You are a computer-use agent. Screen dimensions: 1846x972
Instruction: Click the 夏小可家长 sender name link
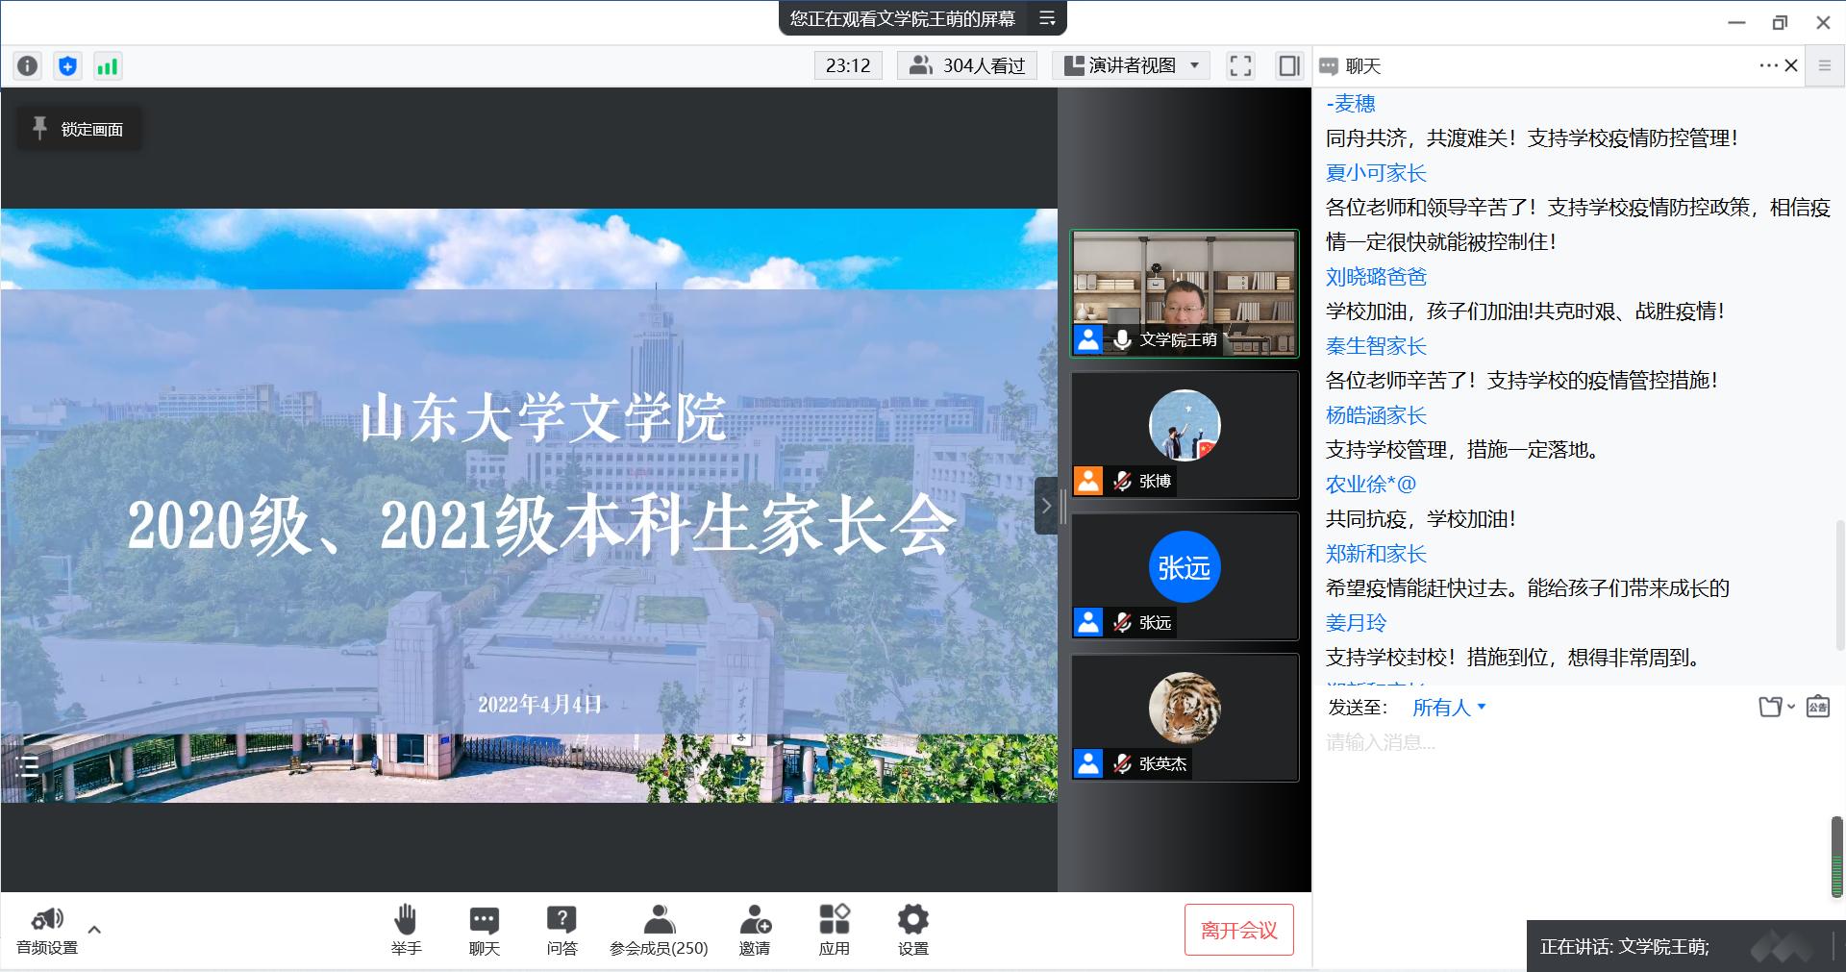point(1376,173)
